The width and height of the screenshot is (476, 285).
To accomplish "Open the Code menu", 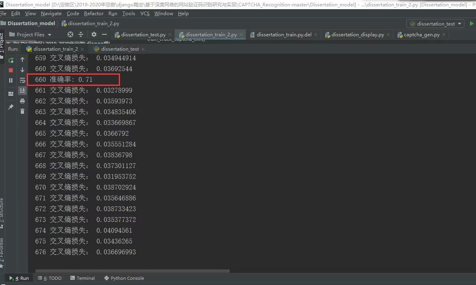I will tap(73, 14).
